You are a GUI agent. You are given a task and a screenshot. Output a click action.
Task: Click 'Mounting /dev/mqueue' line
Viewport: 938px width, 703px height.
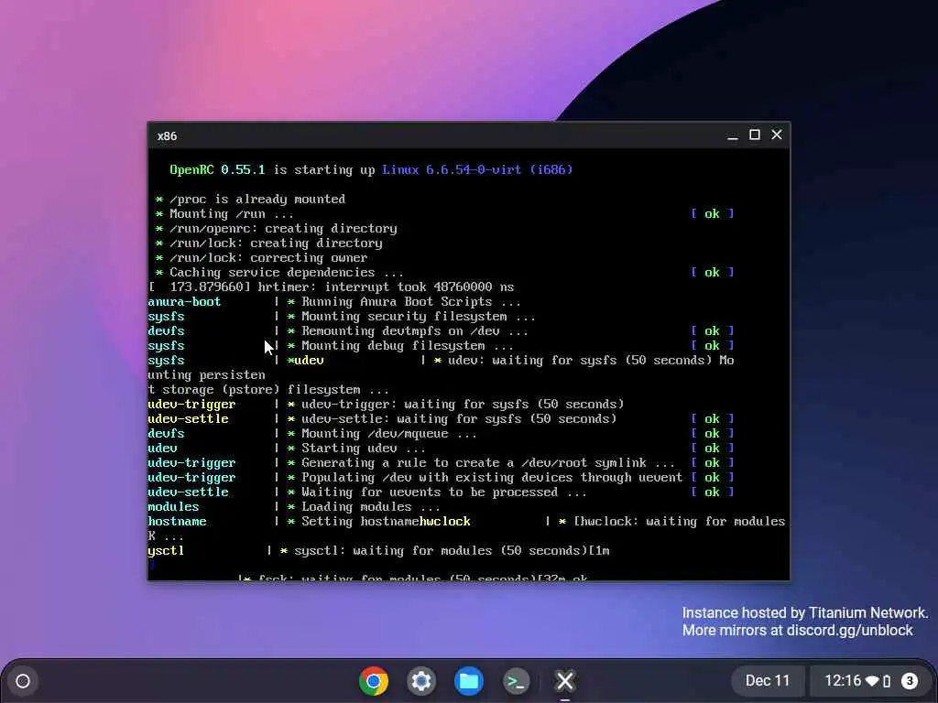[389, 433]
